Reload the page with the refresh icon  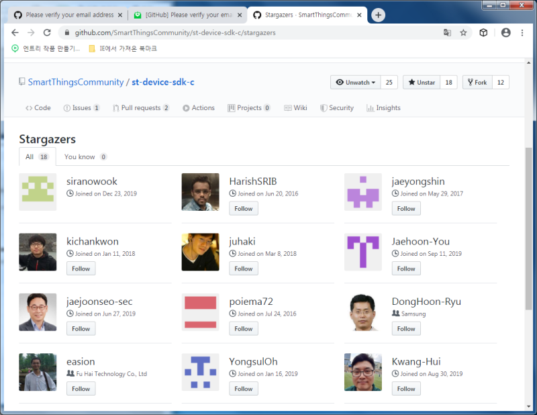[47, 32]
